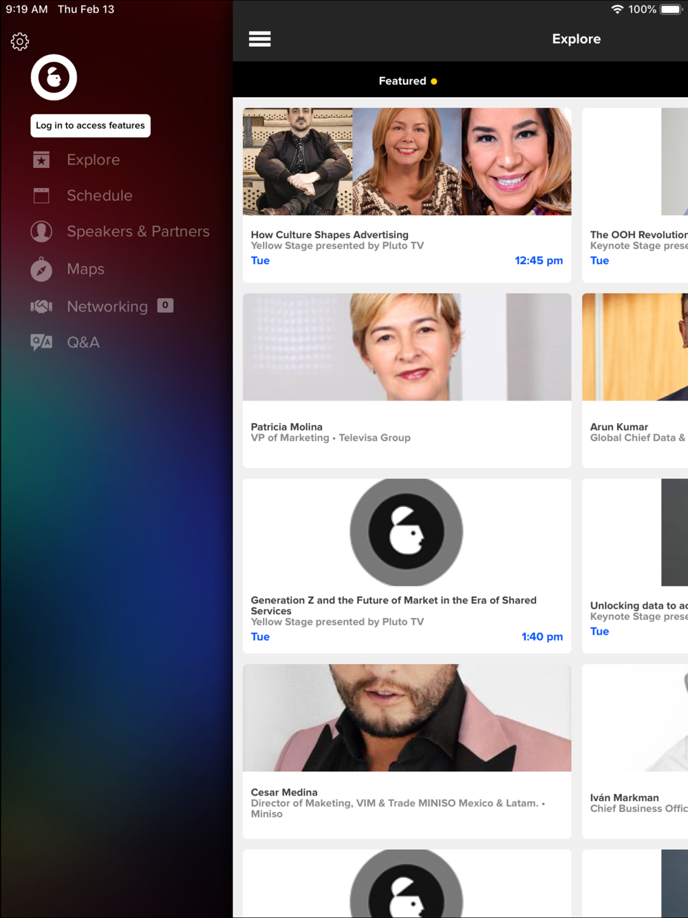
Task: Toggle the hamburger menu icon
Action: pyautogui.click(x=259, y=39)
